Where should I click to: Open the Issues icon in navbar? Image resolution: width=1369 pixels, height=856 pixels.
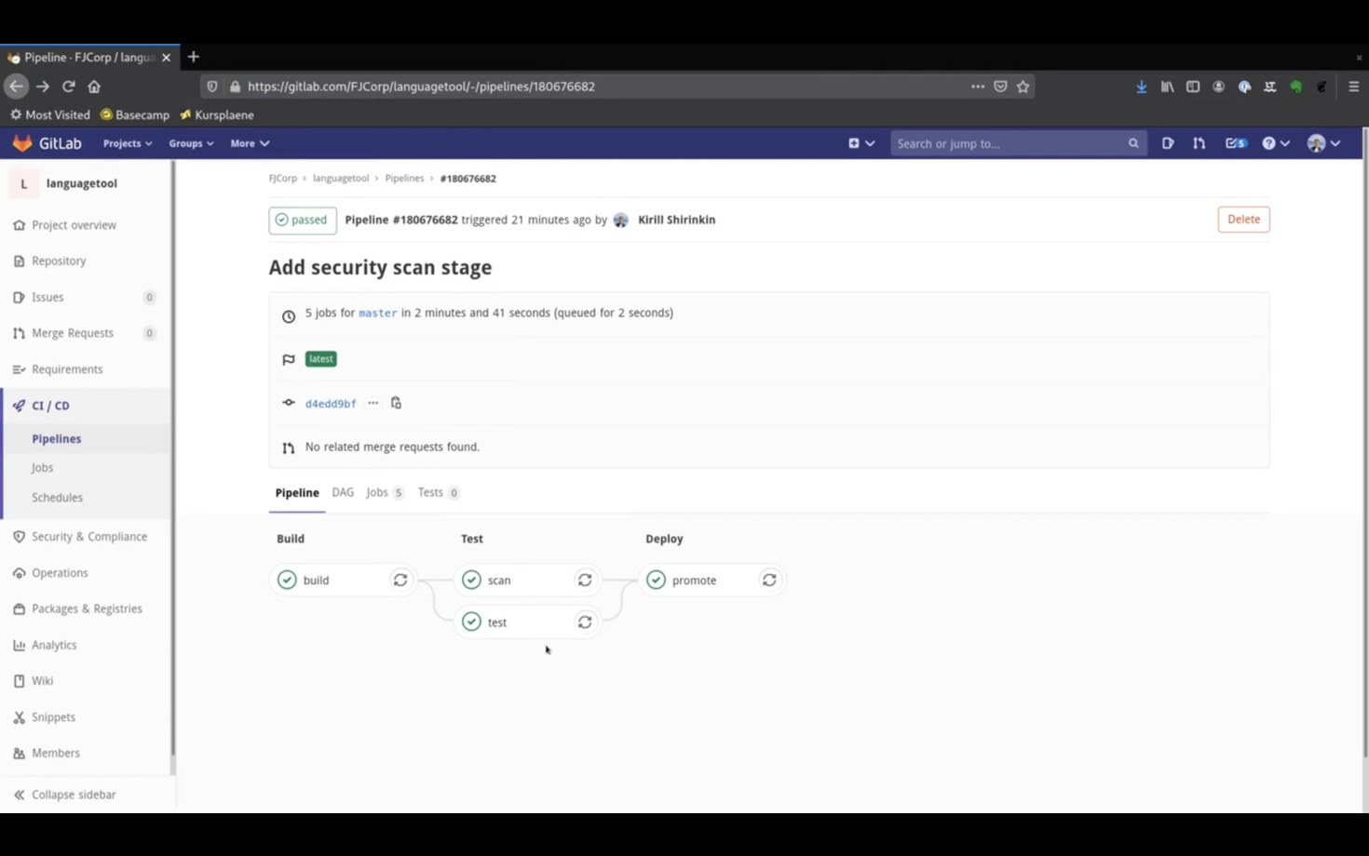coord(1168,143)
